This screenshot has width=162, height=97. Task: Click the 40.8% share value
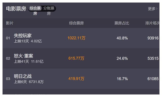122,38
